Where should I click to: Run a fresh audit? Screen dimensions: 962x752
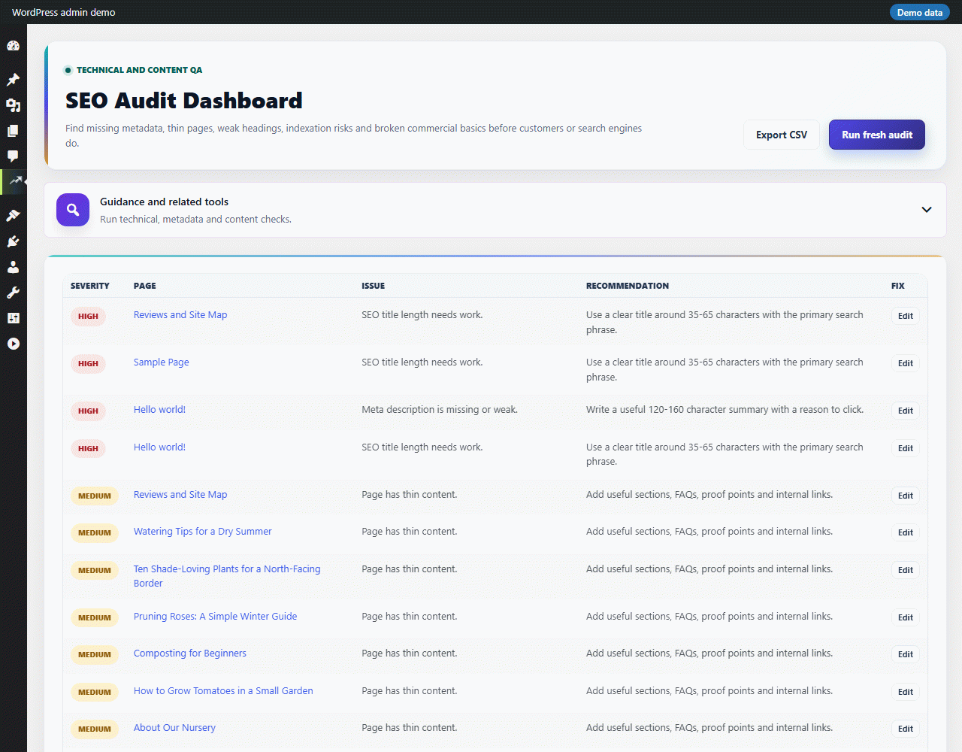pos(877,135)
